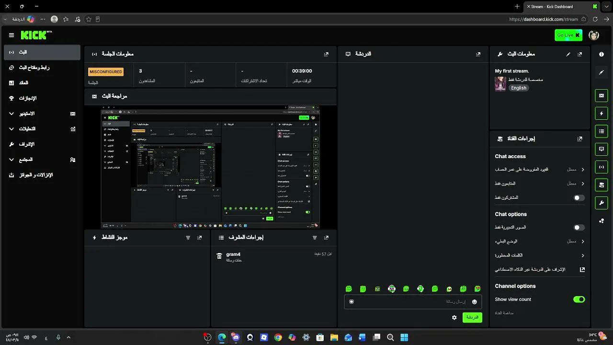This screenshot has height=345, width=613.
Task: Click the pencil icon in the right rail
Action: pyautogui.click(x=602, y=72)
